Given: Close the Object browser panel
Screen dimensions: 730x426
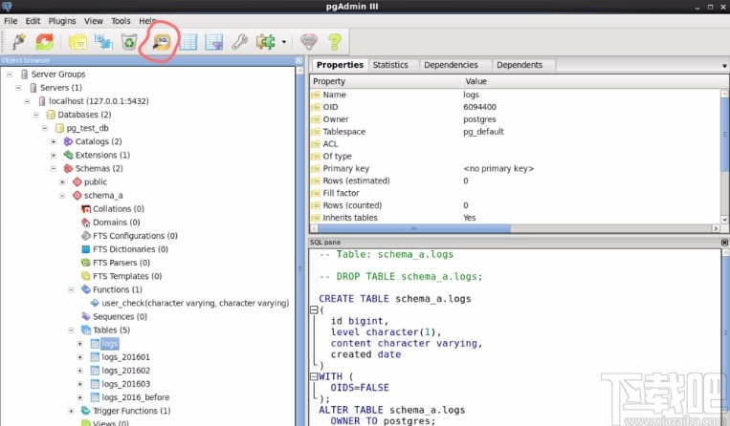Looking at the screenshot, I should pyautogui.click(x=299, y=60).
